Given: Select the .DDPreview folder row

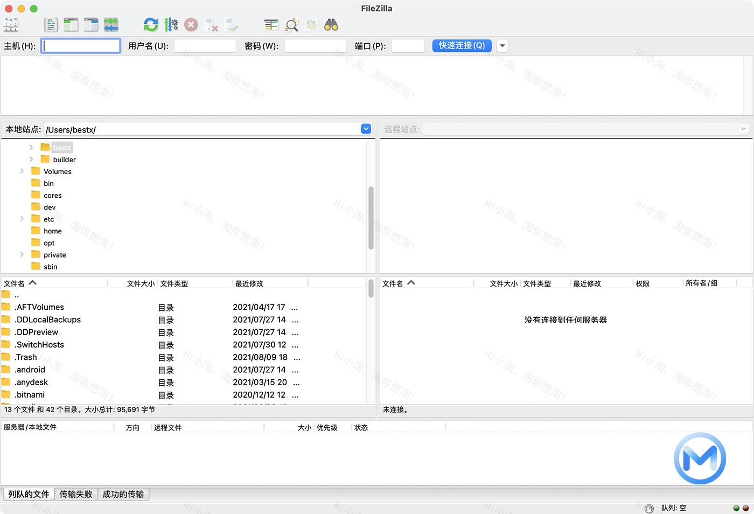Looking at the screenshot, I should [x=183, y=332].
